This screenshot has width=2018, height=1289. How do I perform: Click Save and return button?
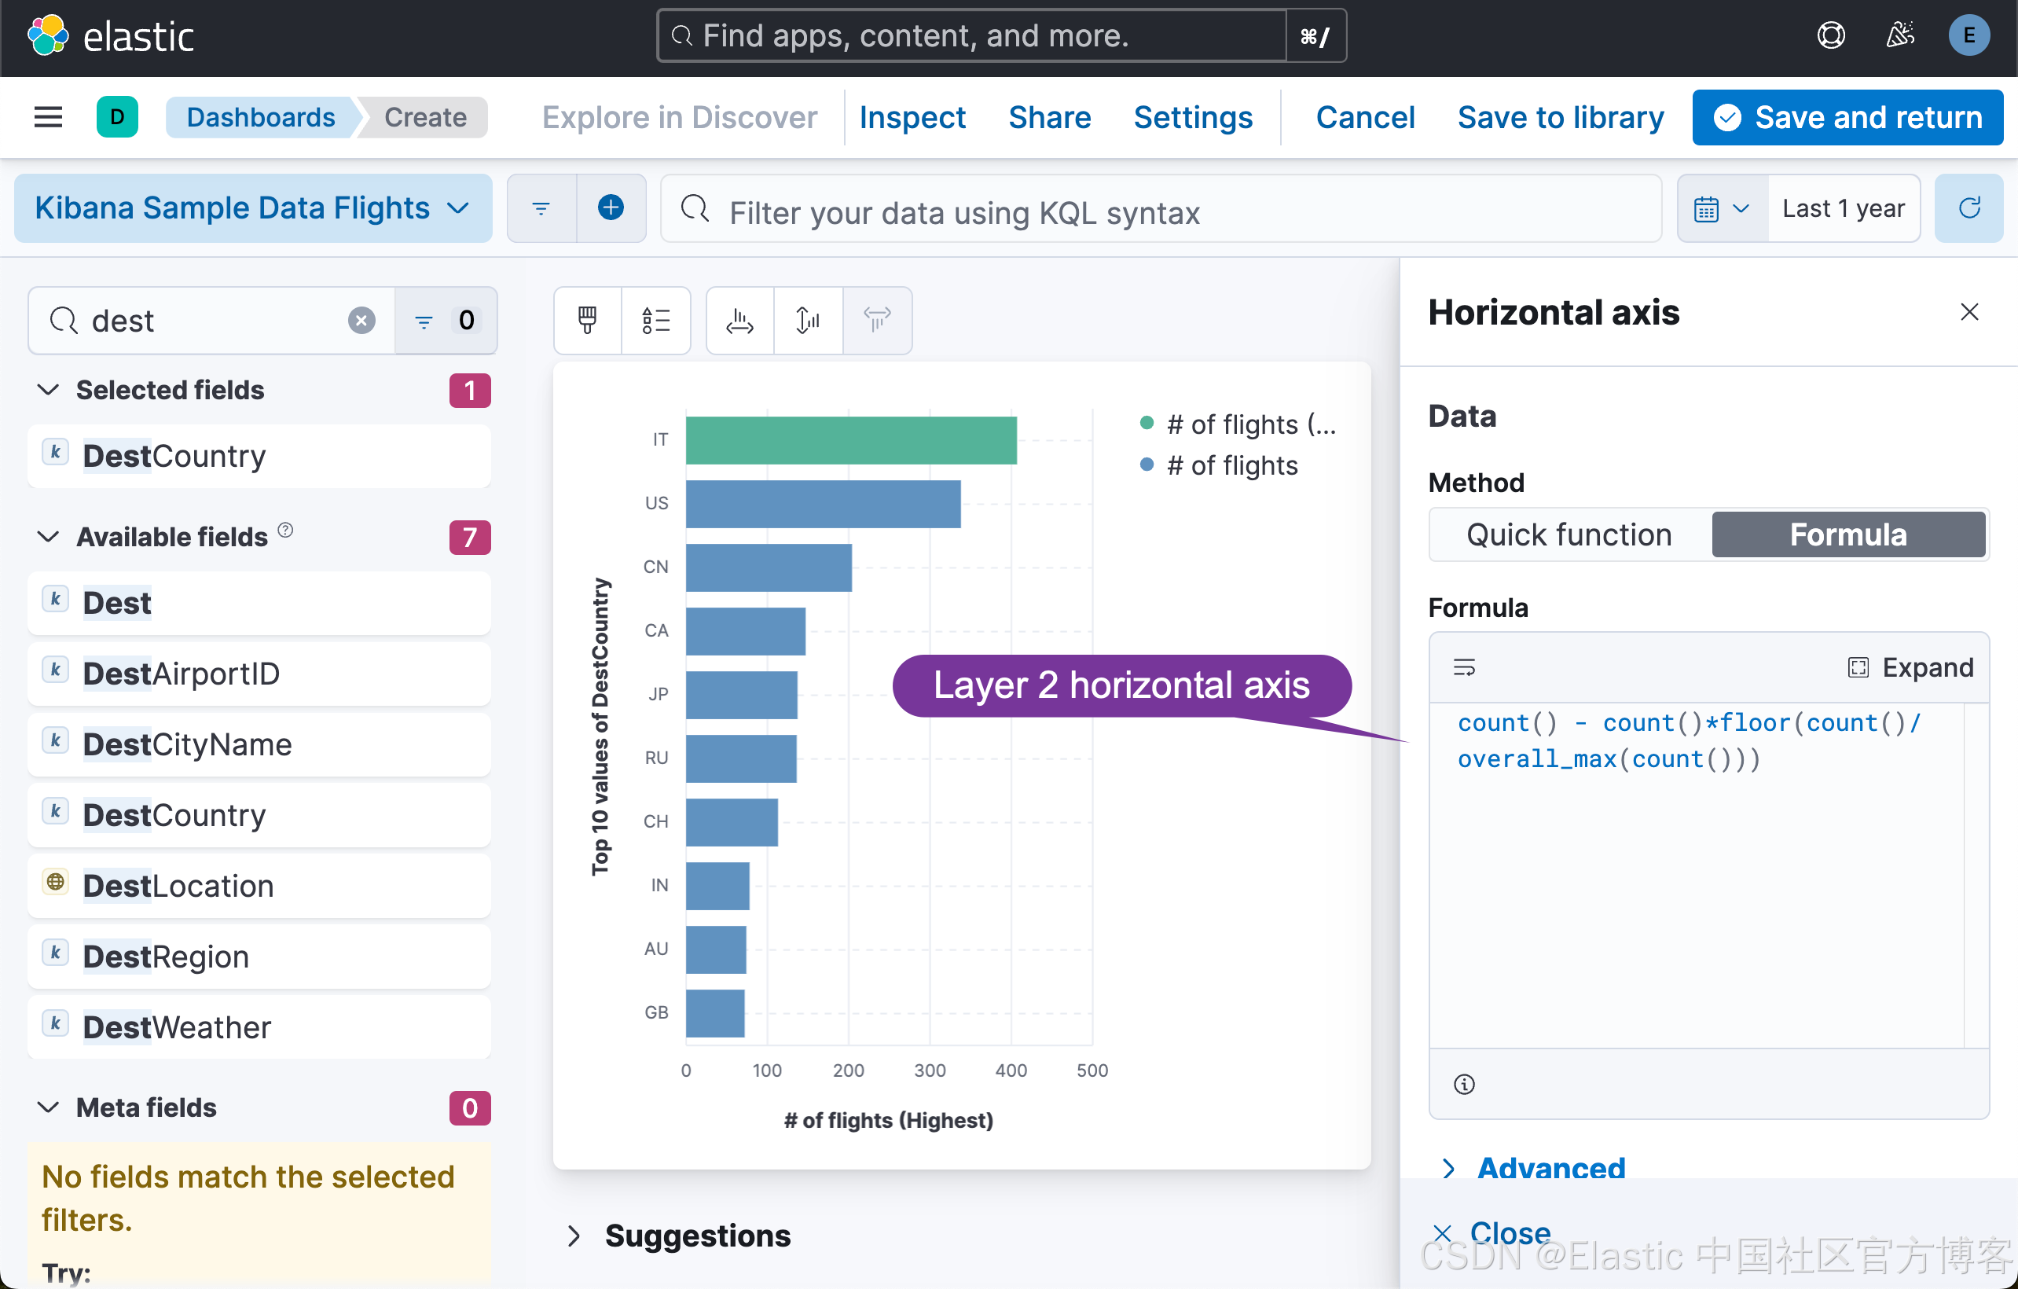pos(1847,117)
